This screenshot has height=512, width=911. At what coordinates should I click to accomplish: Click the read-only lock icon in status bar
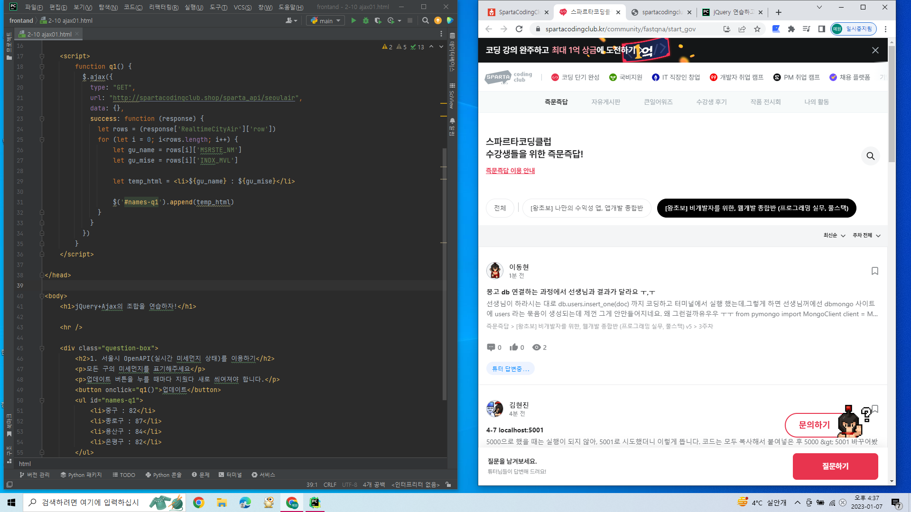pos(448,485)
